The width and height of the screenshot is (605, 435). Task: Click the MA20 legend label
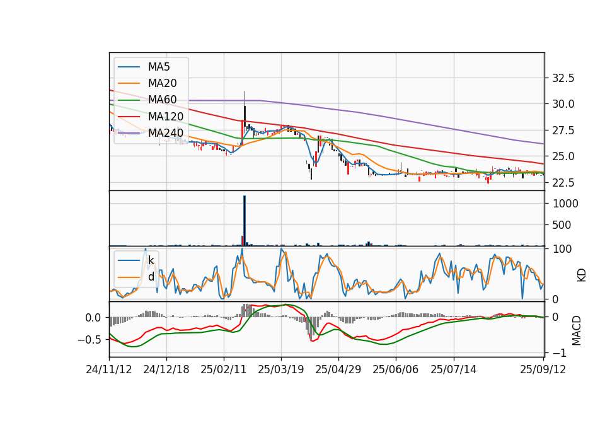coord(162,83)
